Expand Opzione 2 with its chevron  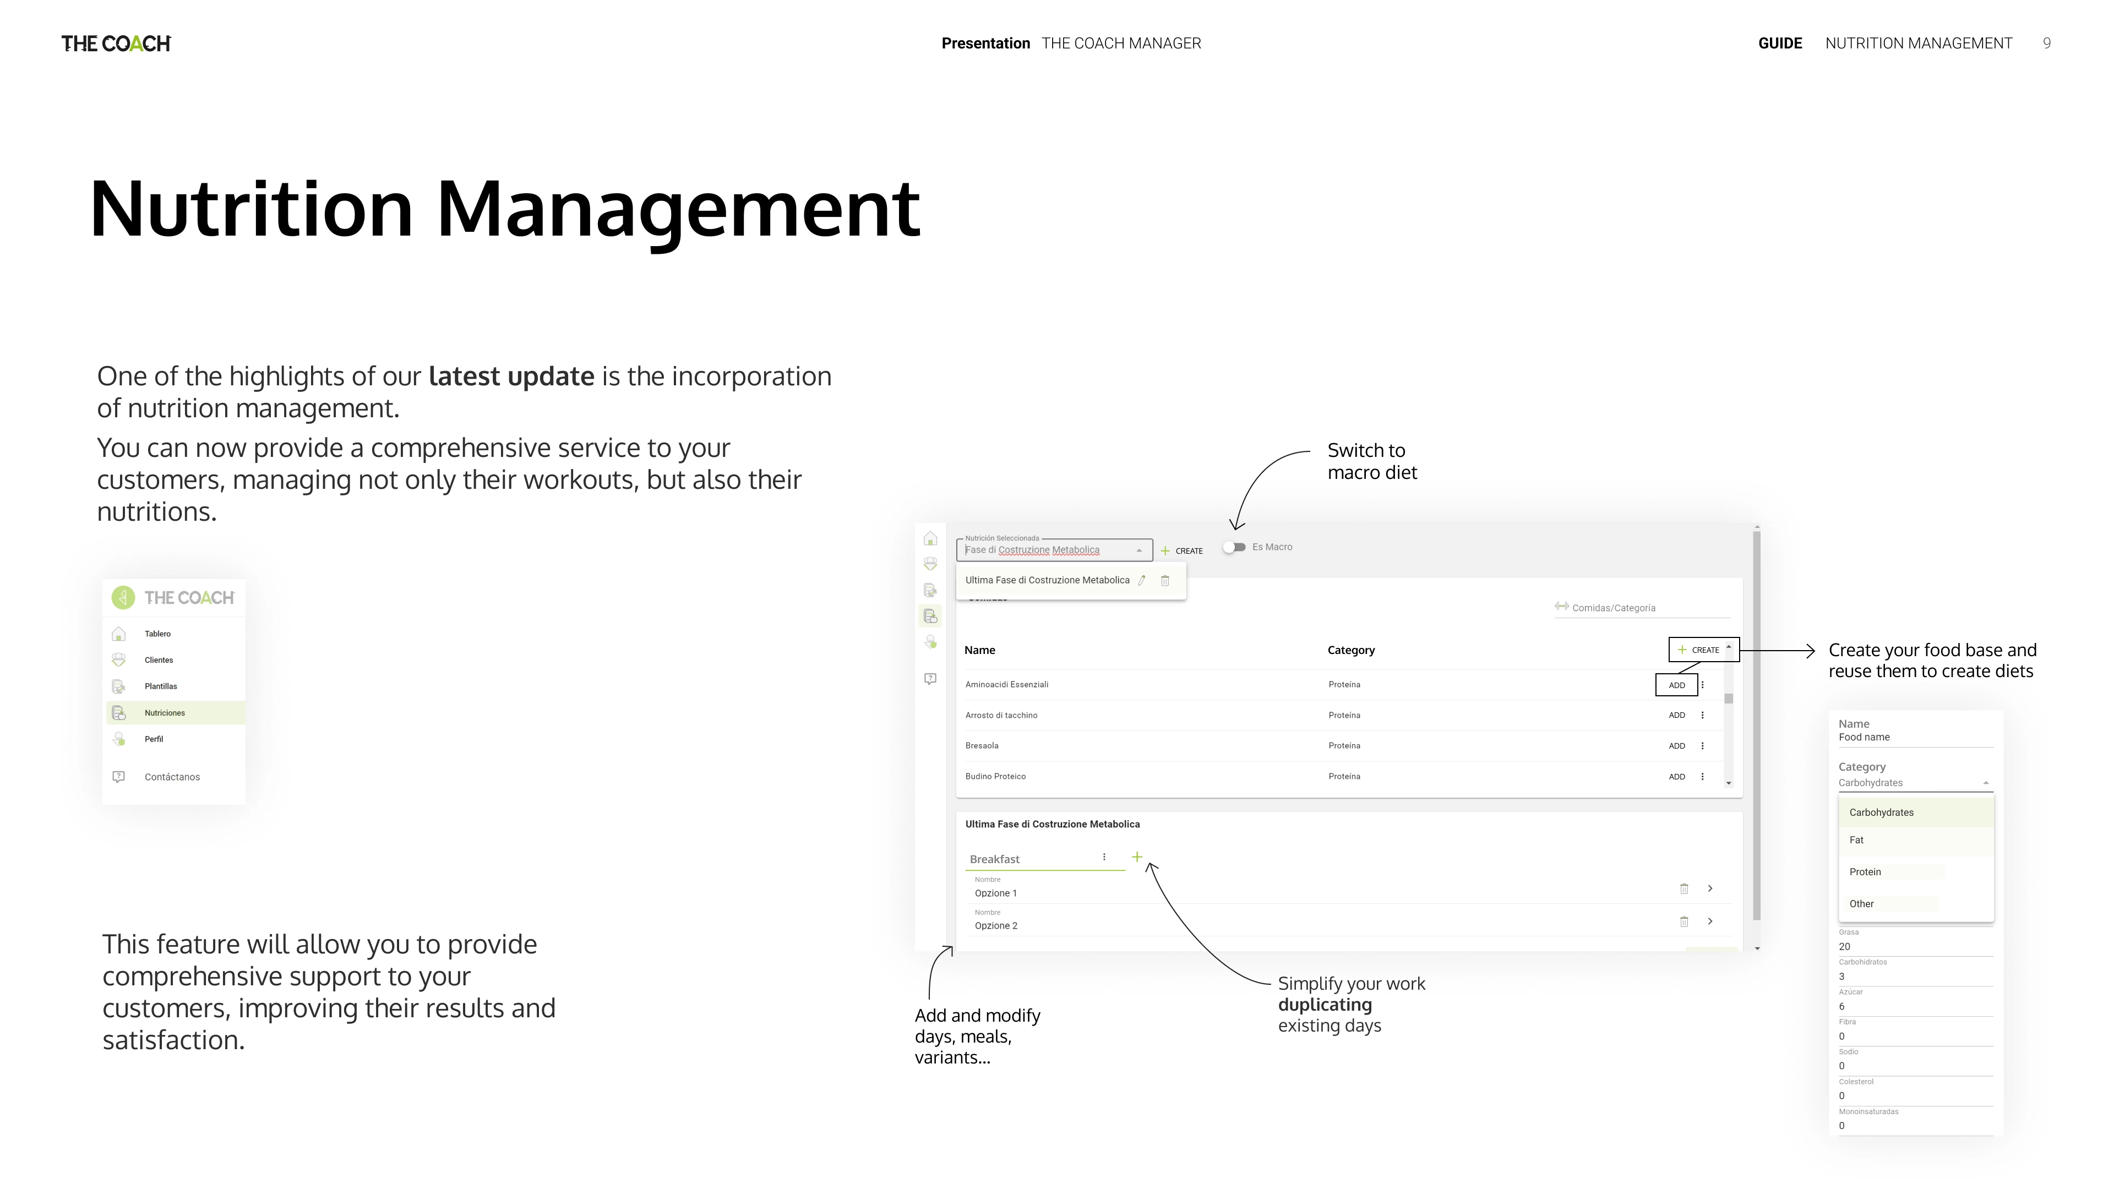pyautogui.click(x=1710, y=921)
